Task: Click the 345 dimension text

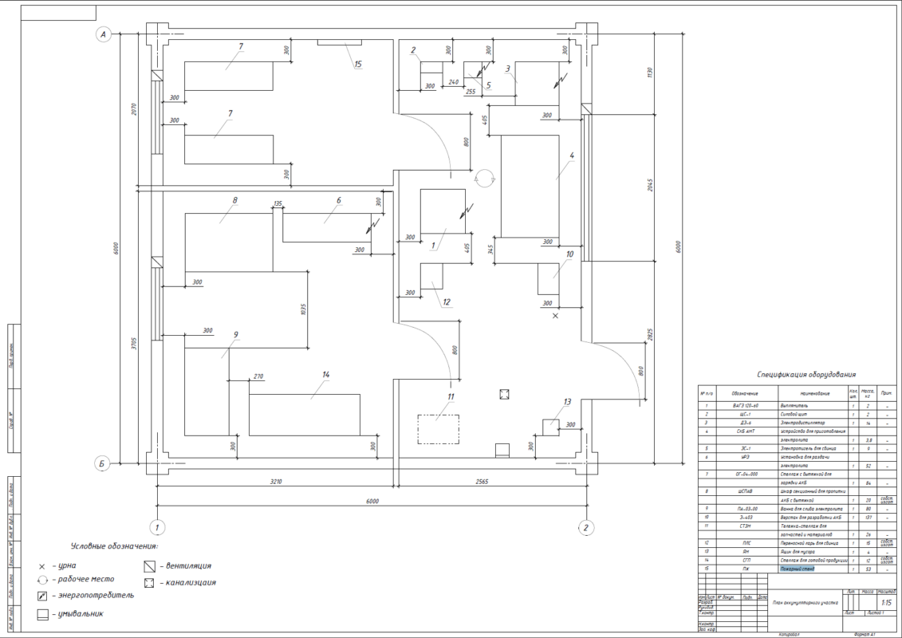Action: click(x=490, y=250)
